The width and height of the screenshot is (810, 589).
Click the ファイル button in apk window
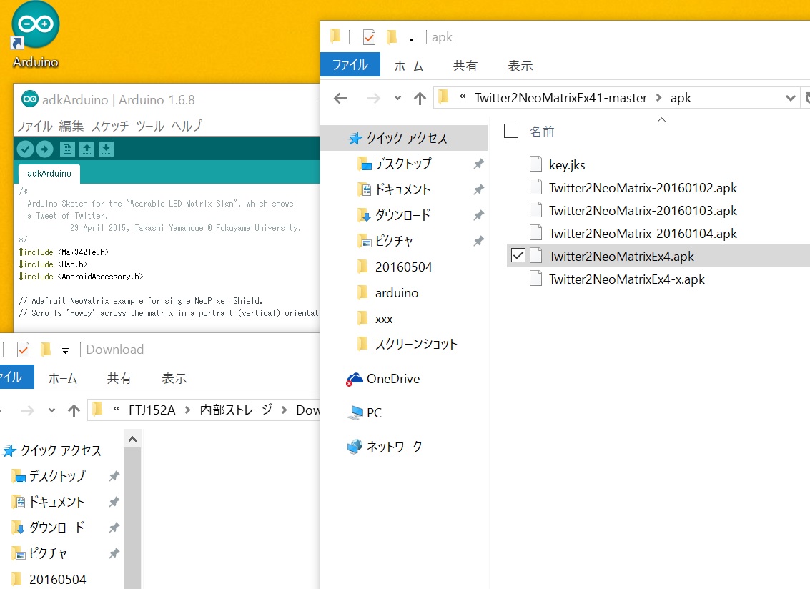350,64
